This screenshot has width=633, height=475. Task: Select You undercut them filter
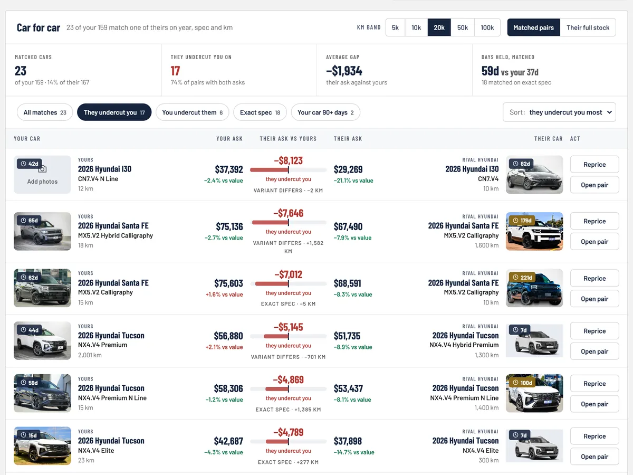coord(192,112)
